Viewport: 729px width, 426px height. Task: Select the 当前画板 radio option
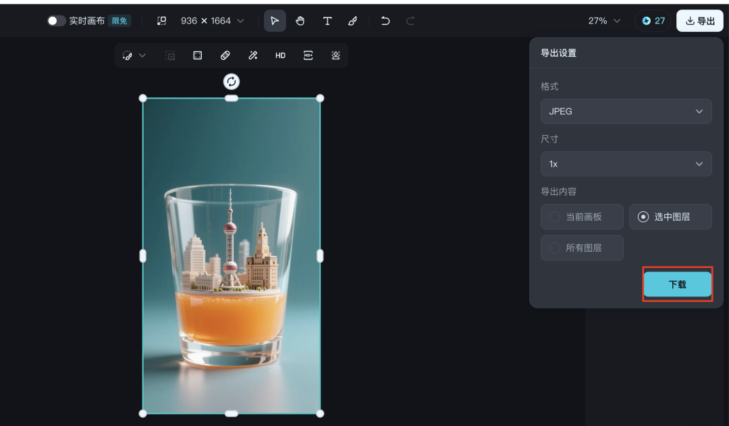(x=581, y=217)
